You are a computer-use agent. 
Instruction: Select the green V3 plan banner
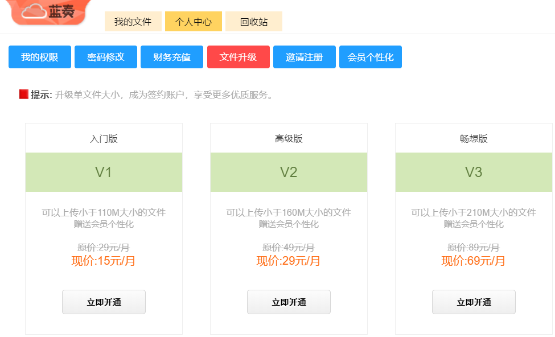474,172
